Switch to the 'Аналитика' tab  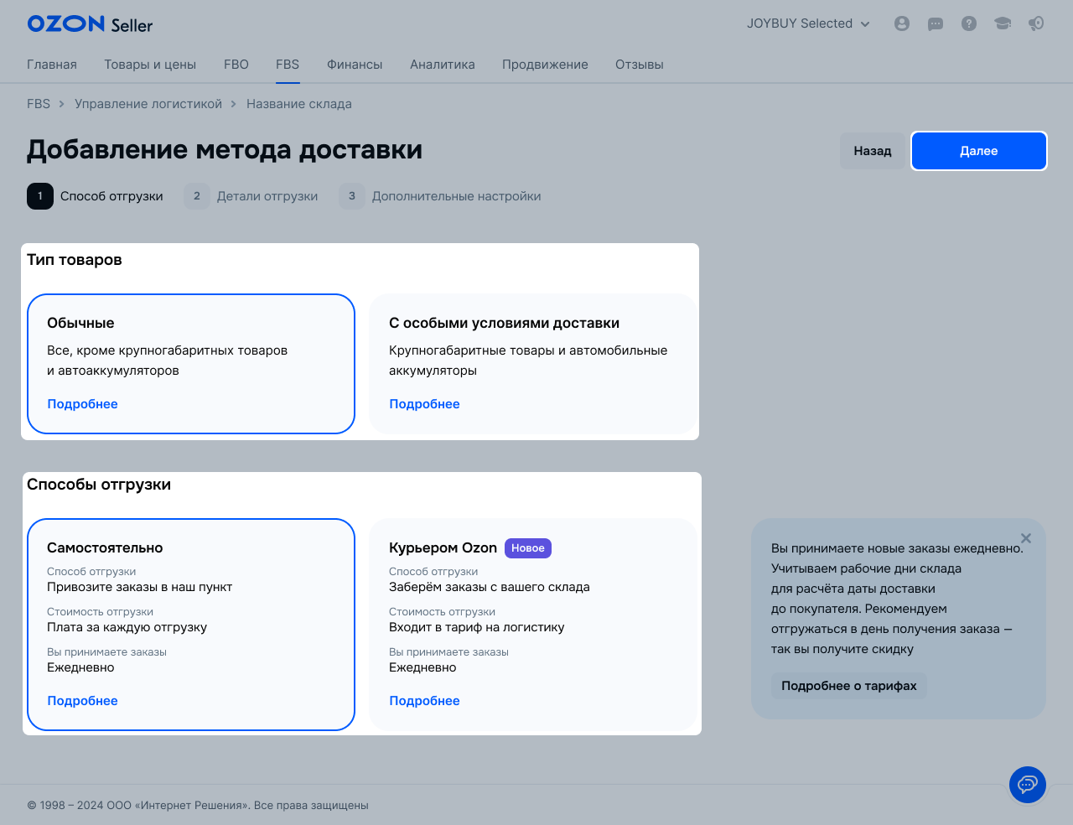(x=442, y=65)
